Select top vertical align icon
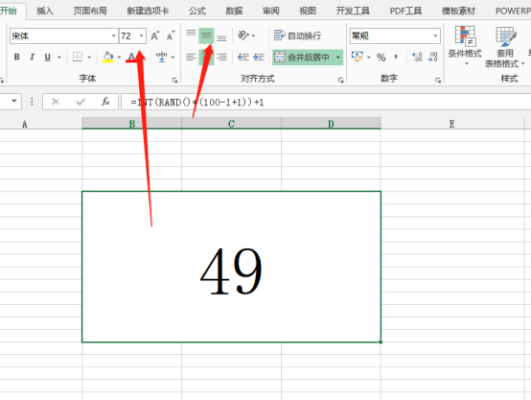Viewport: 531px width, 400px height. tap(191, 34)
